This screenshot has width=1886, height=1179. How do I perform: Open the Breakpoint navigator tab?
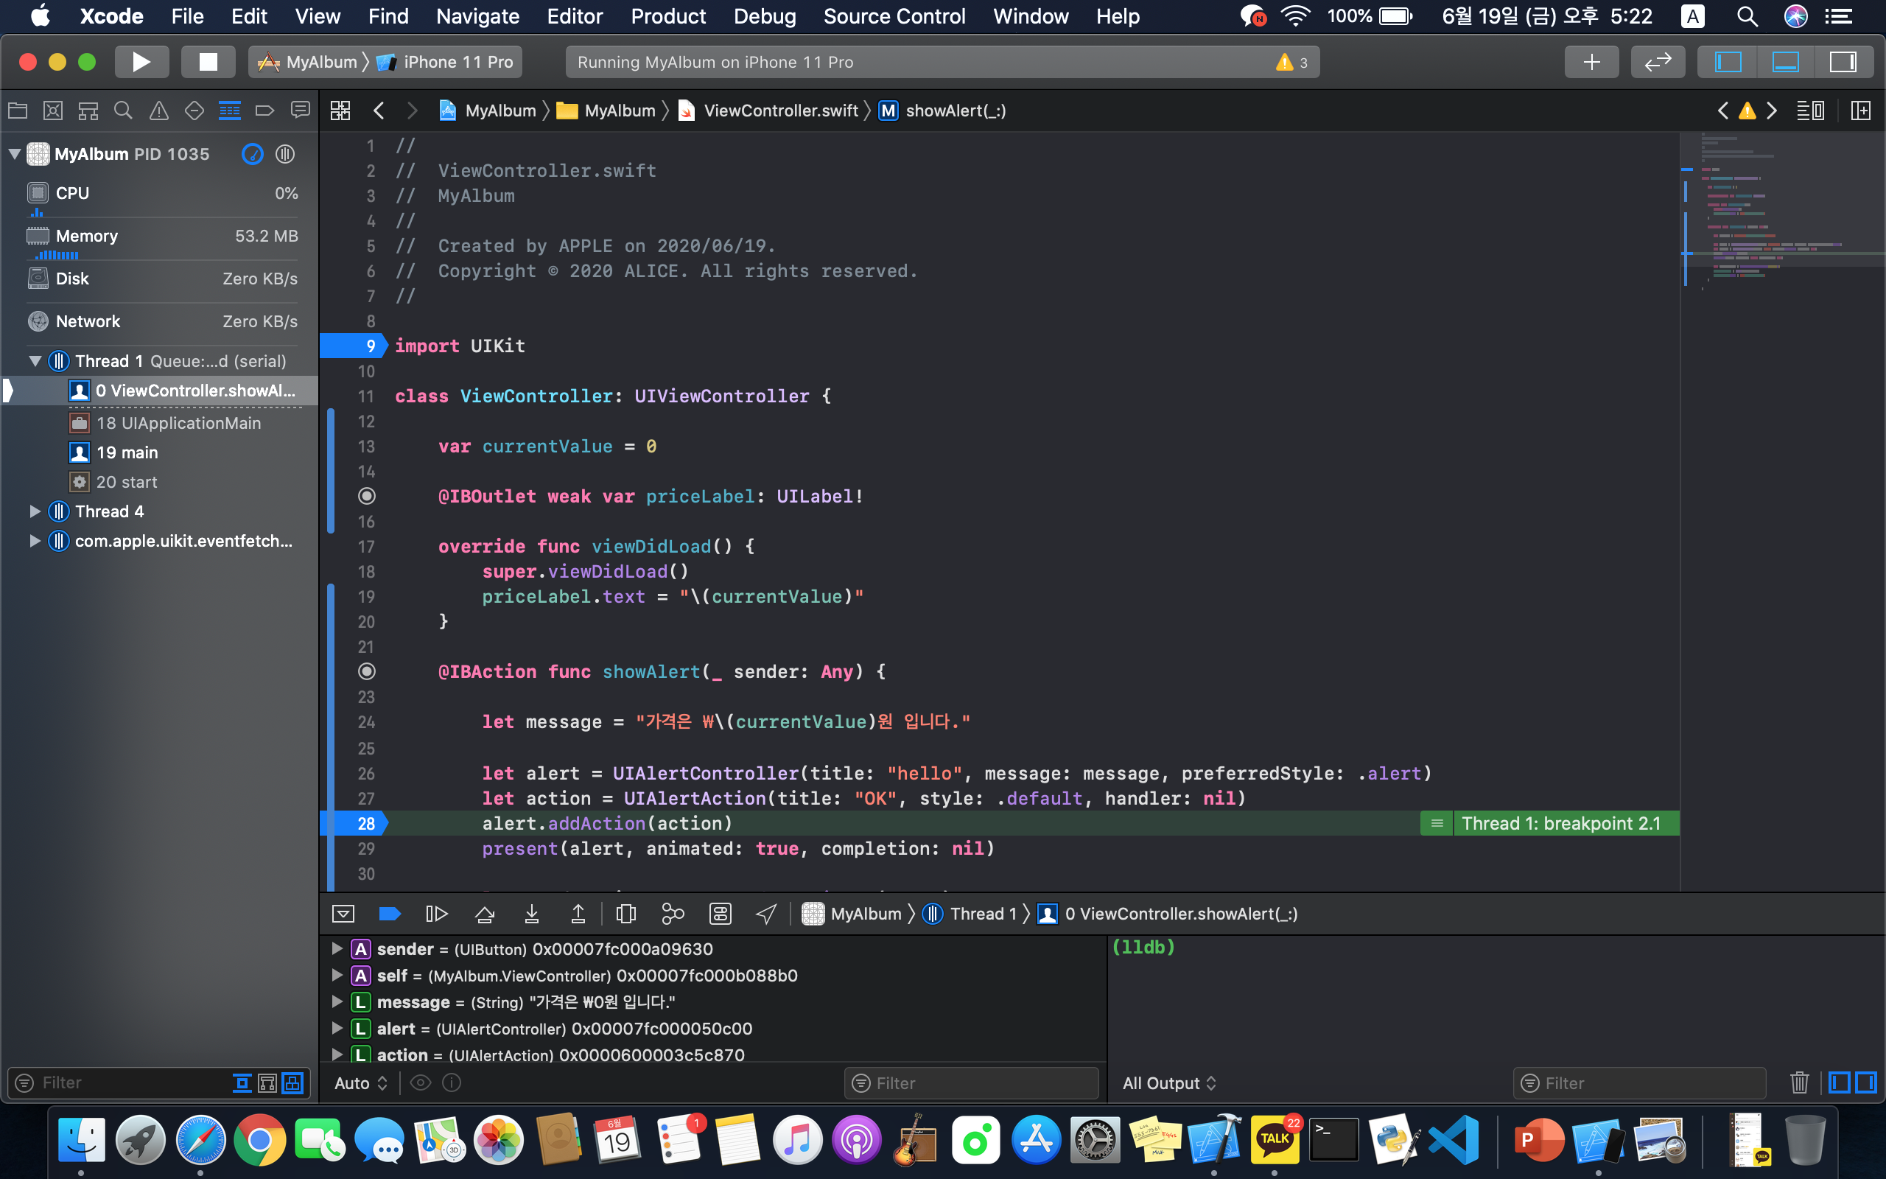coord(265,111)
